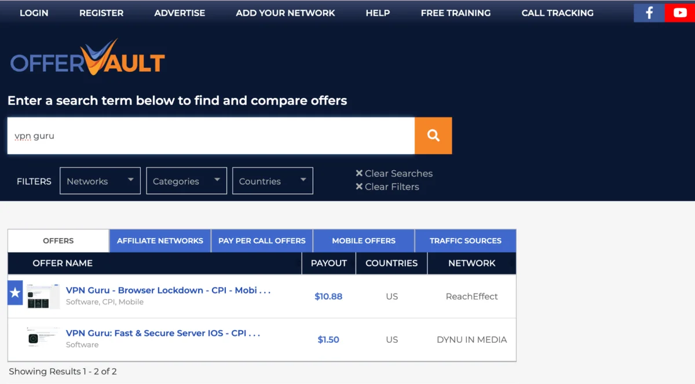Expand the Networks filter dropdown
Viewport: 695px width, 384px height.
coord(100,181)
